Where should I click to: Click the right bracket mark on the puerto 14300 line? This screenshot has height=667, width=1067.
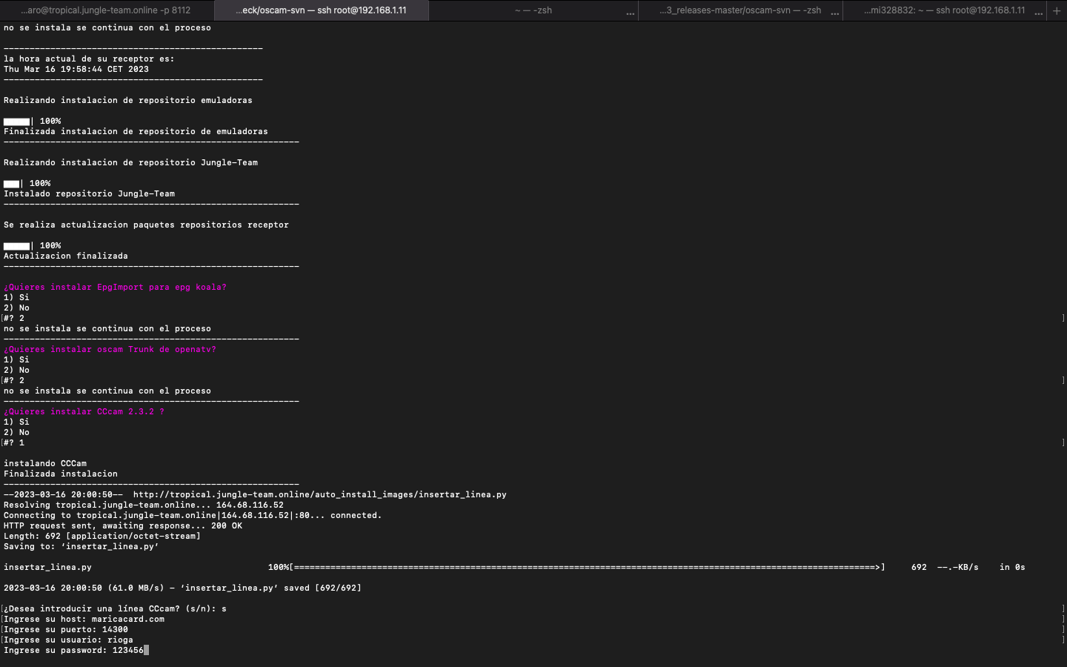click(1063, 629)
